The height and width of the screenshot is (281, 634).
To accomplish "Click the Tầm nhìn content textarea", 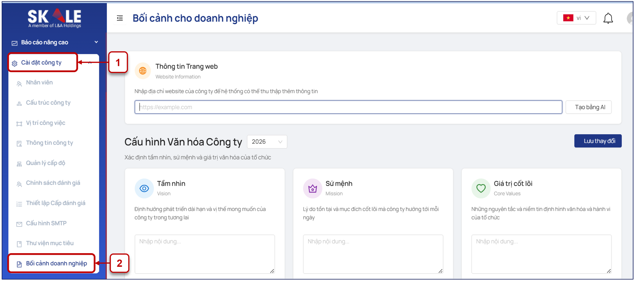I will tap(205, 254).
